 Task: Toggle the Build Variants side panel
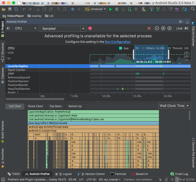tap(3, 132)
